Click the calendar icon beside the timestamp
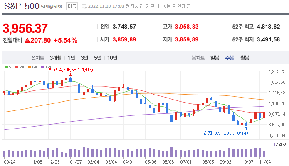 pyautogui.click(x=84, y=7)
